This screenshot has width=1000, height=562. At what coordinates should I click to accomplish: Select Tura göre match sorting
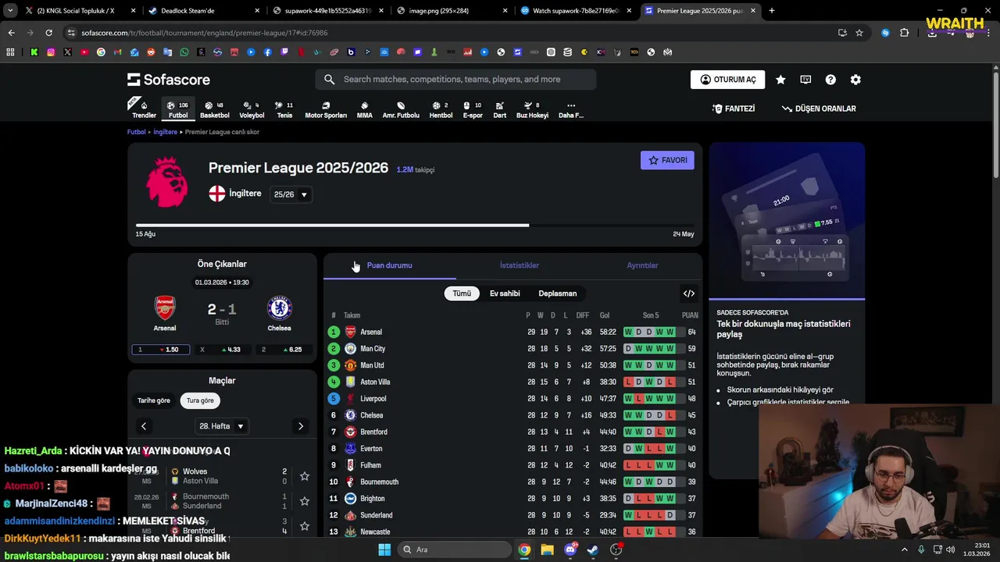tap(200, 400)
